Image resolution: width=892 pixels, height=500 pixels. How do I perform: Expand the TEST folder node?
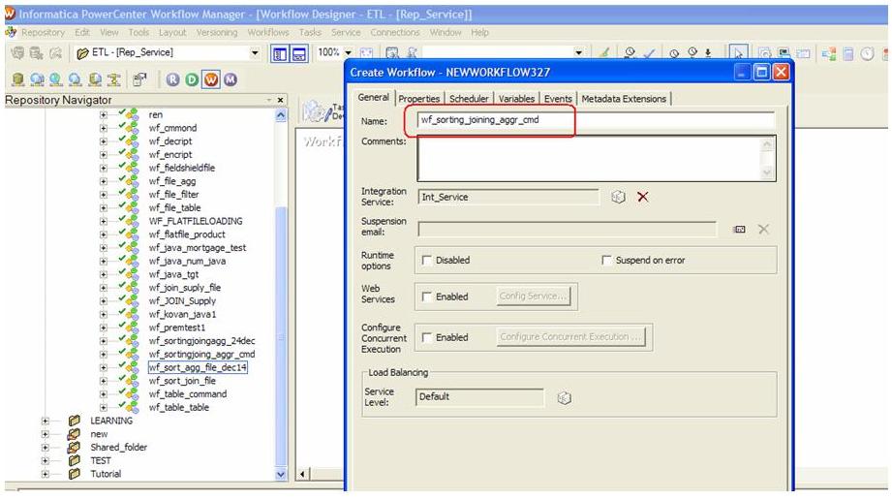click(45, 461)
